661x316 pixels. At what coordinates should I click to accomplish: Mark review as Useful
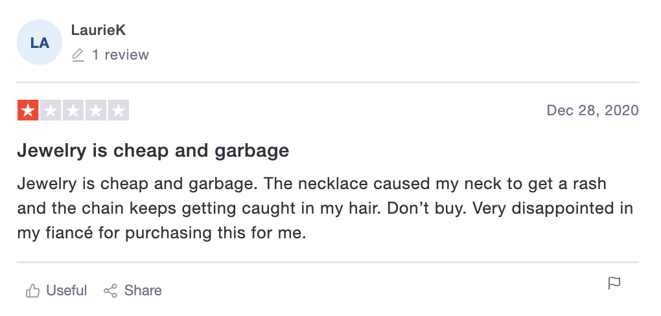coord(66,290)
